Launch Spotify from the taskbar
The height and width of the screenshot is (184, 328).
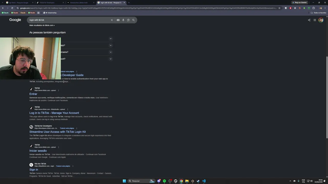164,181
